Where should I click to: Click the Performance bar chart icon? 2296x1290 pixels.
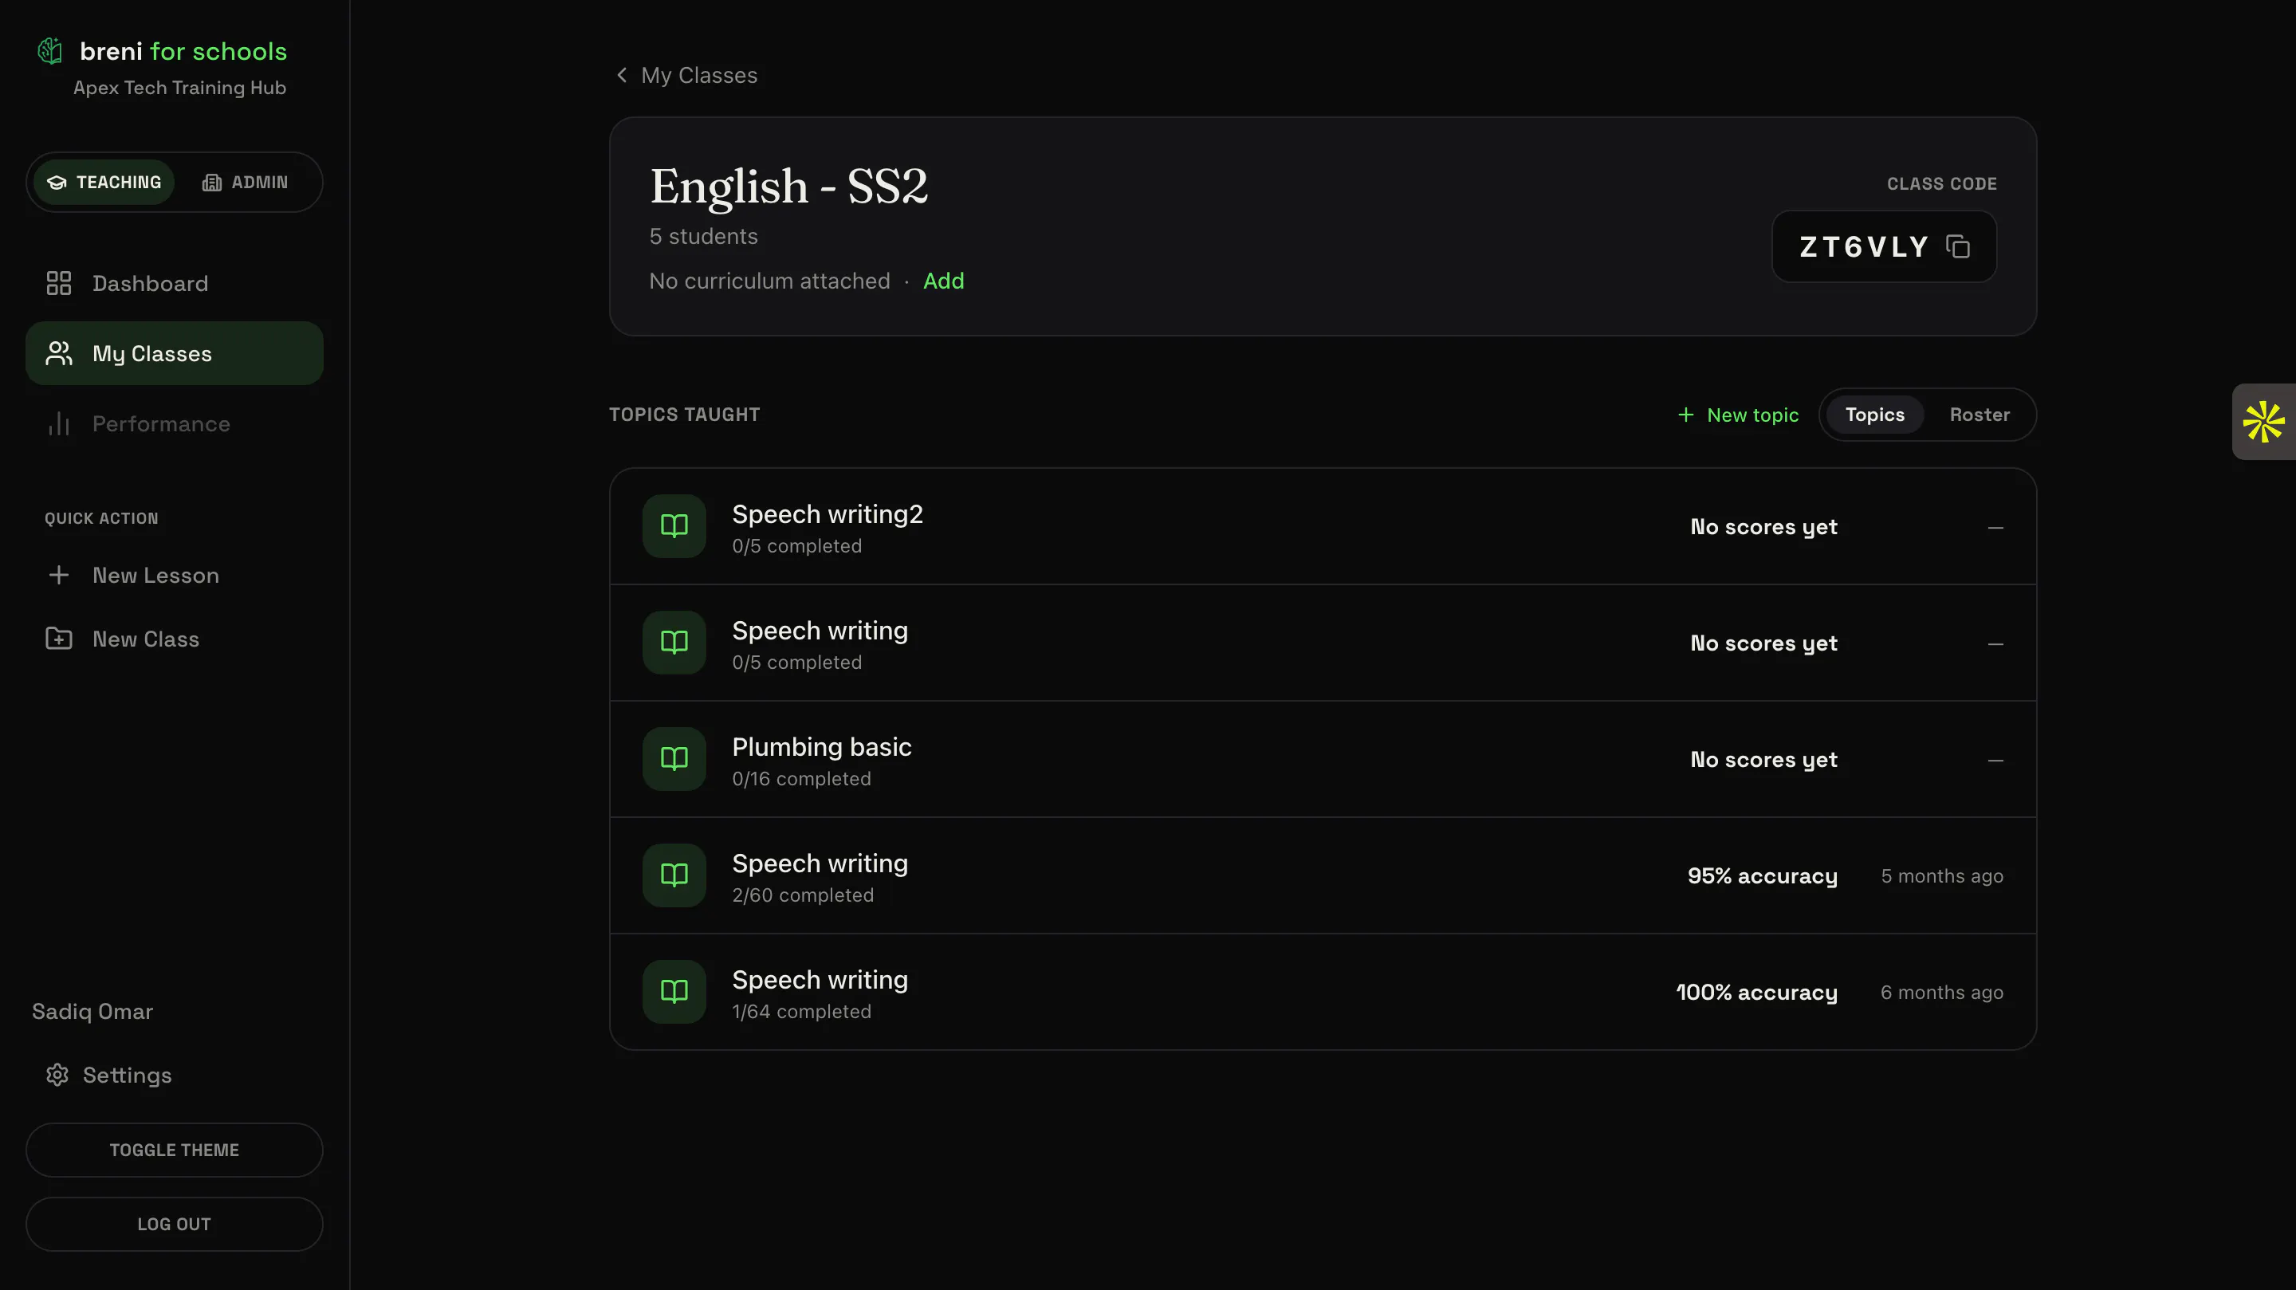point(59,423)
